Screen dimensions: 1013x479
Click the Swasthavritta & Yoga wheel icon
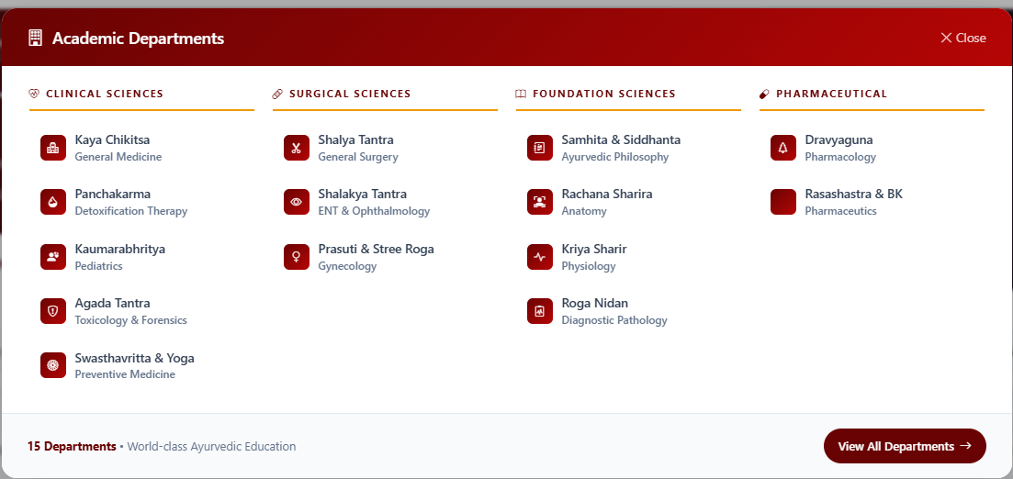(52, 365)
